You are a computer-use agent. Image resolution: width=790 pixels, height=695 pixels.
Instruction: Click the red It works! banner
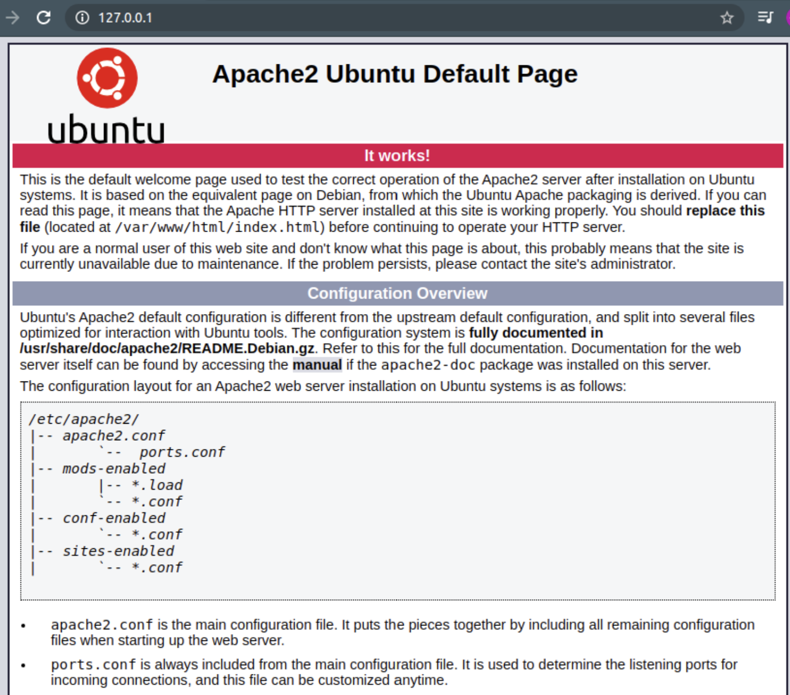[x=398, y=155]
